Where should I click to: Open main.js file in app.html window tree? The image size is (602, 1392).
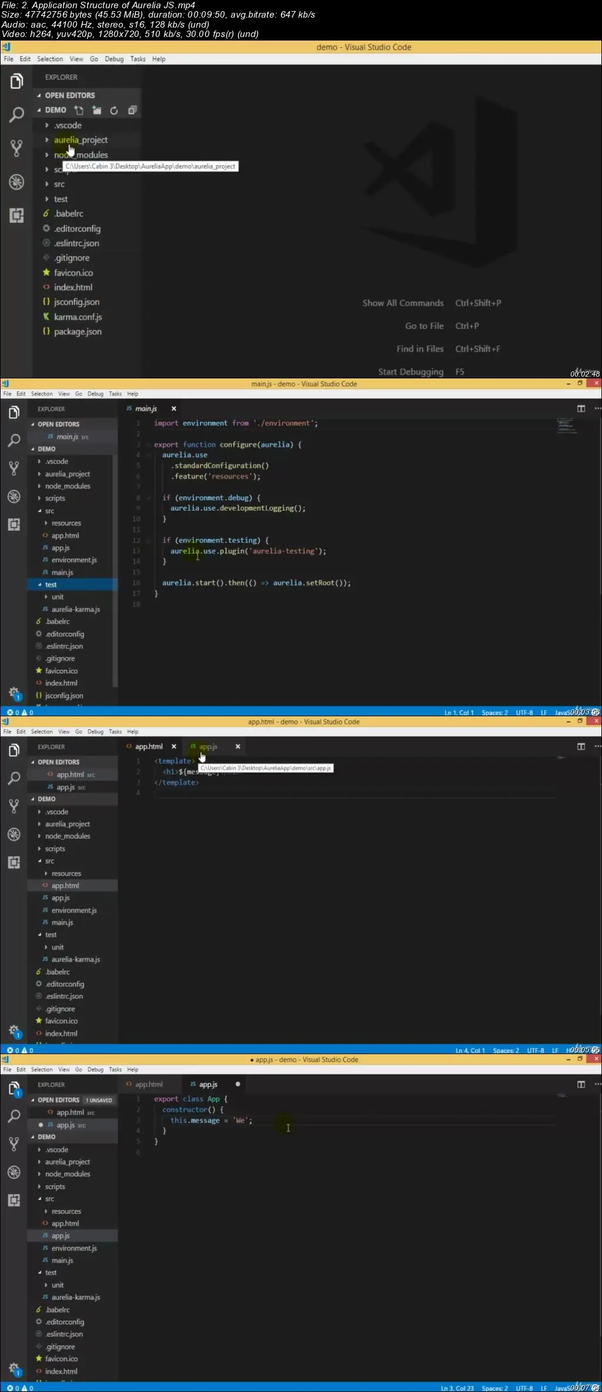pyautogui.click(x=62, y=923)
